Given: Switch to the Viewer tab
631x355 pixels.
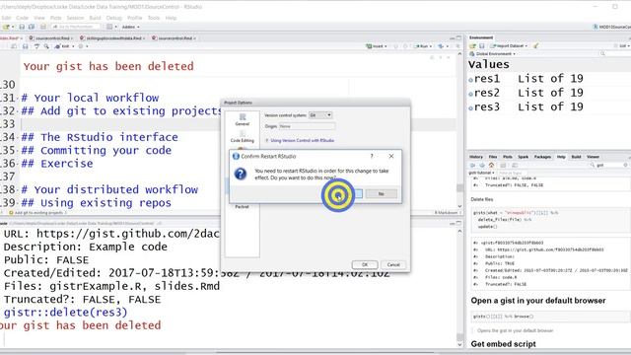Looking at the screenshot, I should pos(593,157).
